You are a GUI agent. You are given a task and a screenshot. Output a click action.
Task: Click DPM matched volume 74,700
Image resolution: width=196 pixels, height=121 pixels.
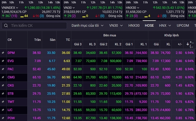(x=166, y=53)
